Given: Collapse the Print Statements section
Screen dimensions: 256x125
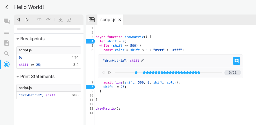Looking at the screenshot, I should coord(18,77).
